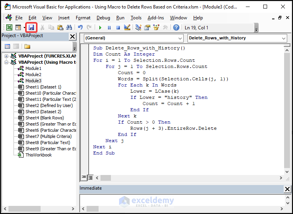The image size is (293, 214).
Task: Open the Delete_Rows_with_History procedure dropdown
Action: pyautogui.click(x=284, y=38)
